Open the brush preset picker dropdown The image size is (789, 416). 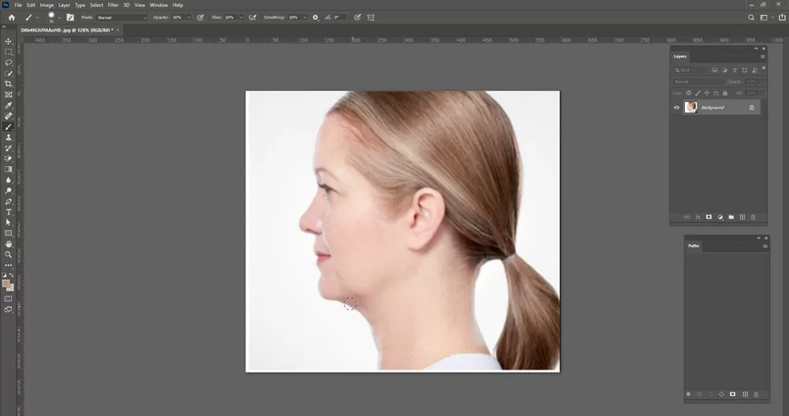pos(59,17)
